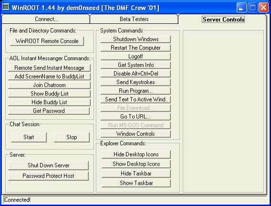Click Hide Desktop Icons button
The width and height of the screenshot is (271, 206).
(136, 154)
